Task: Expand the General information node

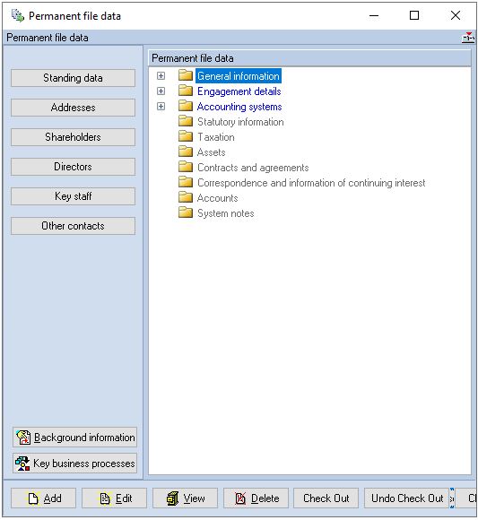Action: pyautogui.click(x=161, y=76)
